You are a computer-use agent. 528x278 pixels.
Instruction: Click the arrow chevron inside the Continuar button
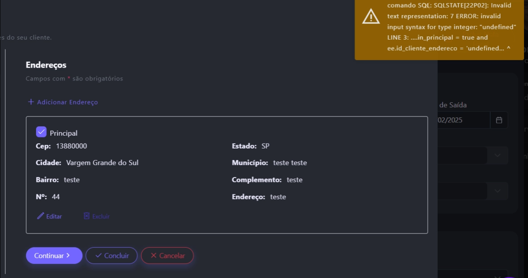click(68, 256)
